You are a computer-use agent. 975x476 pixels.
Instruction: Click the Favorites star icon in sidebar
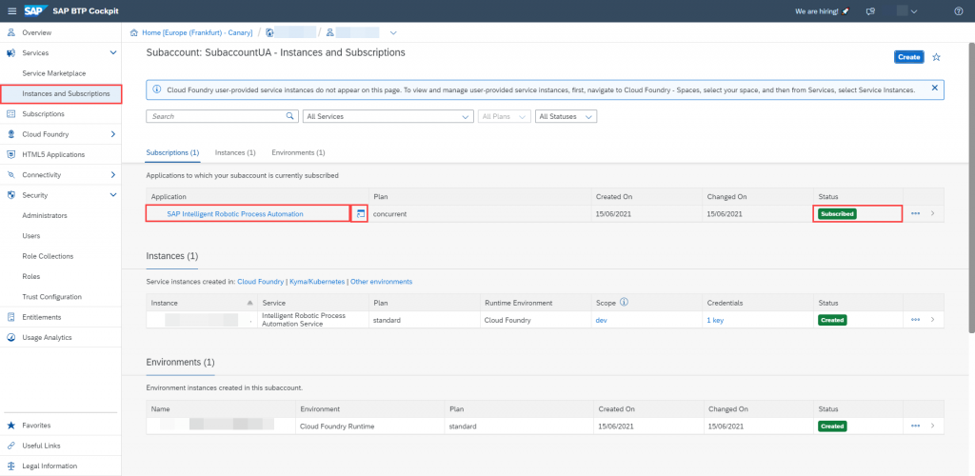click(10, 426)
